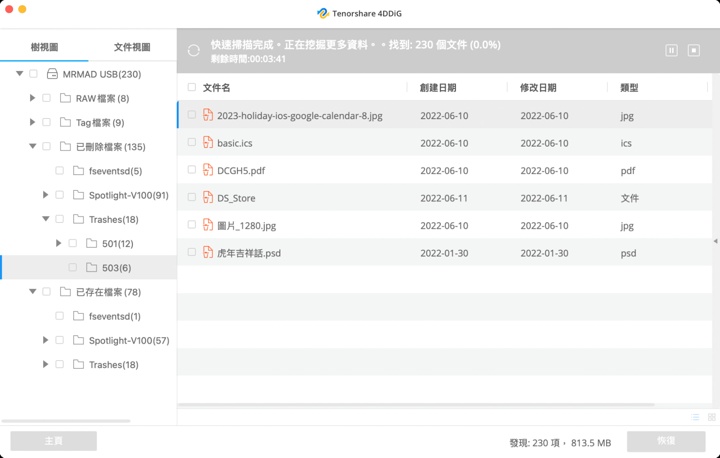Pause the scan in progress

coord(671,50)
